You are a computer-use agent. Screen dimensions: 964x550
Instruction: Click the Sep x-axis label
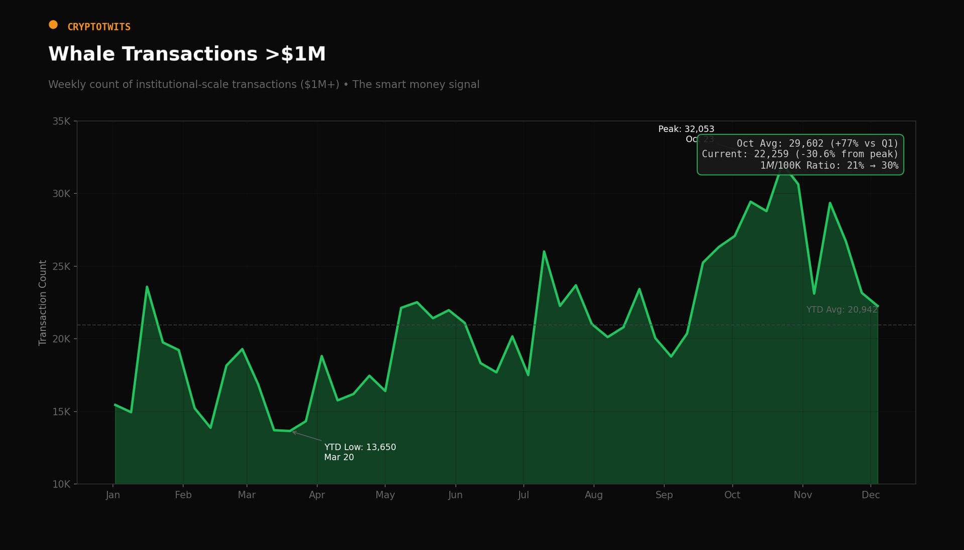pos(664,495)
